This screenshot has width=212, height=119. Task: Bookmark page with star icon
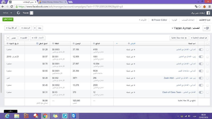(x=200, y=6)
